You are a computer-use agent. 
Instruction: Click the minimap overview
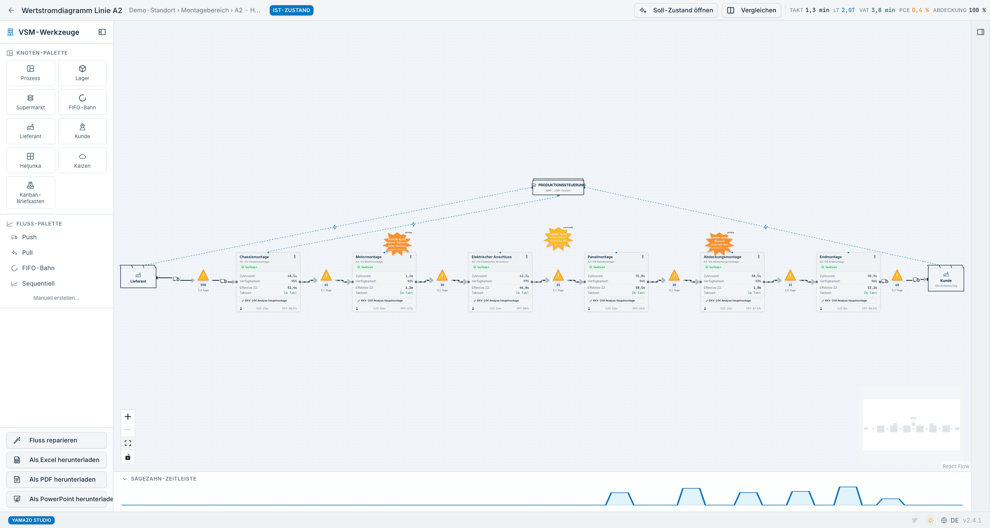[x=912, y=425]
